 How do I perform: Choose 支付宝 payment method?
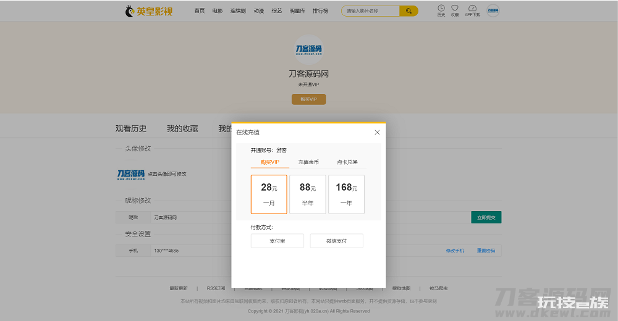click(277, 241)
